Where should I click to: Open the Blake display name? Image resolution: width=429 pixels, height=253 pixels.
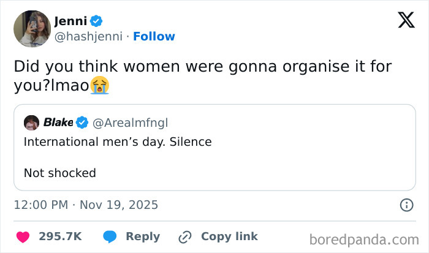point(58,123)
